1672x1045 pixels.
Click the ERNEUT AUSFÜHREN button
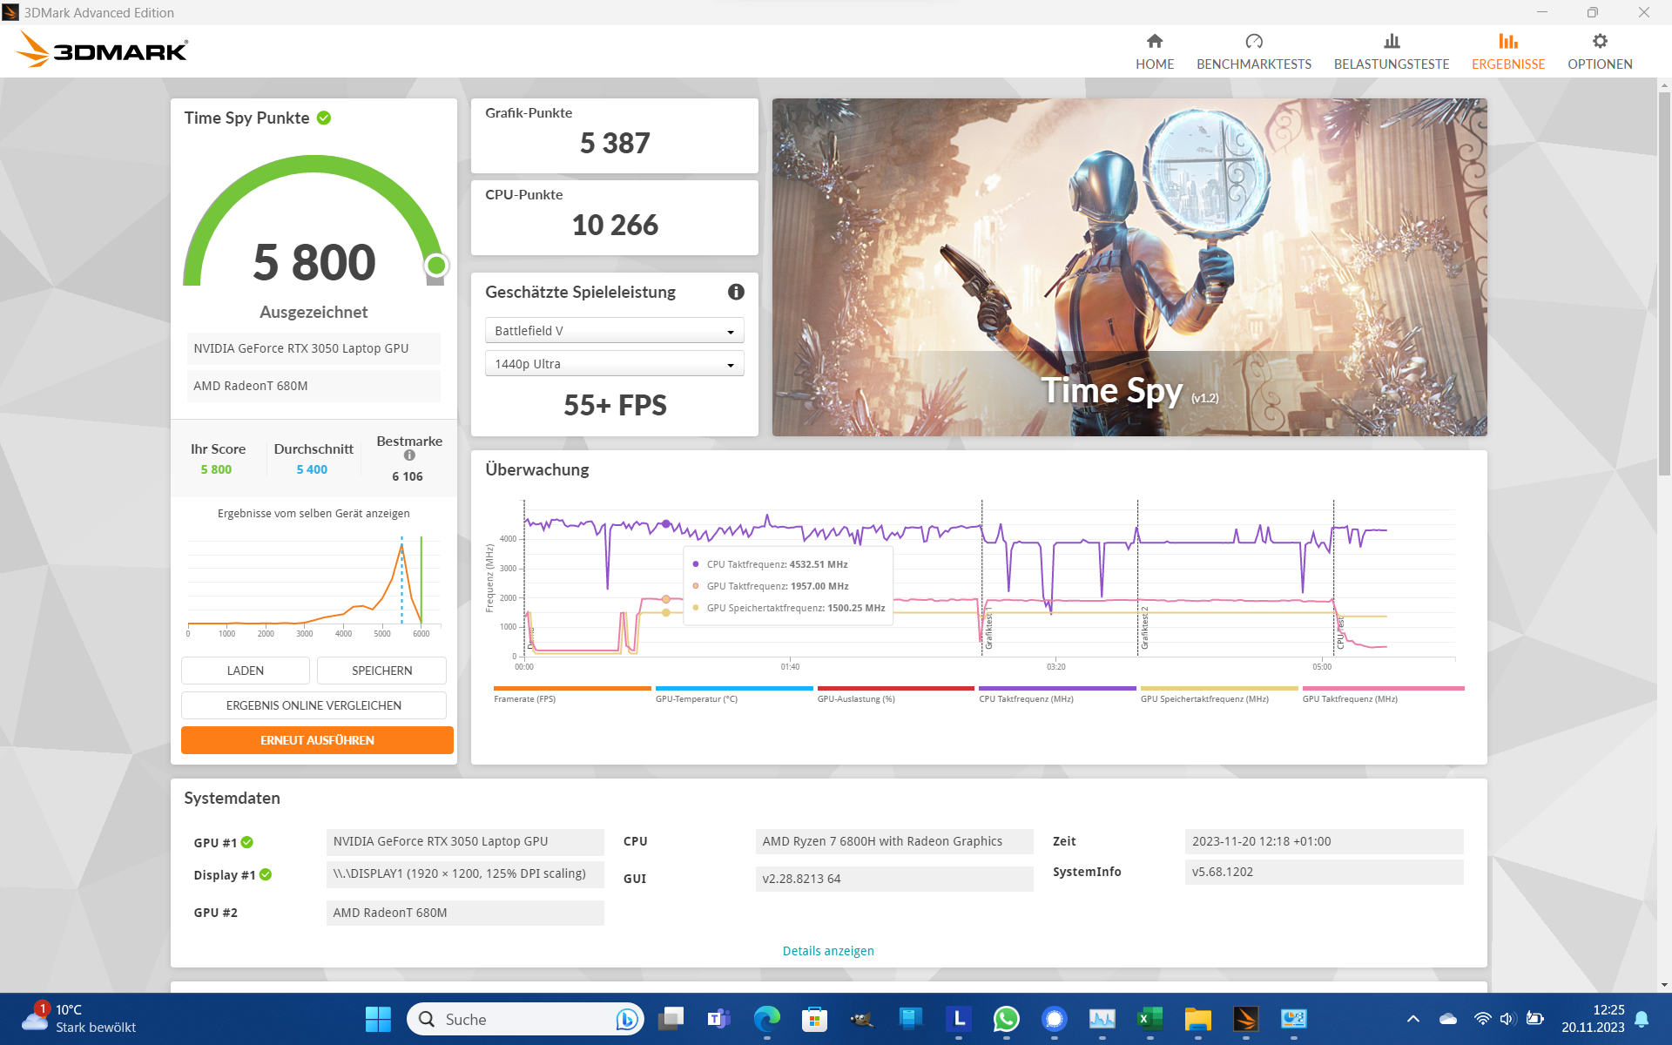[x=316, y=739]
